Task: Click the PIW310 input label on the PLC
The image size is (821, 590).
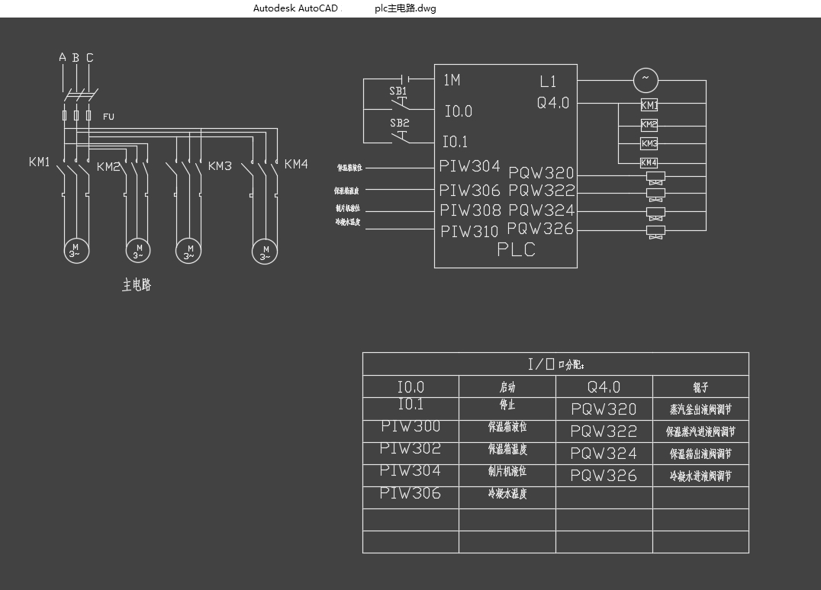Action: [x=469, y=231]
